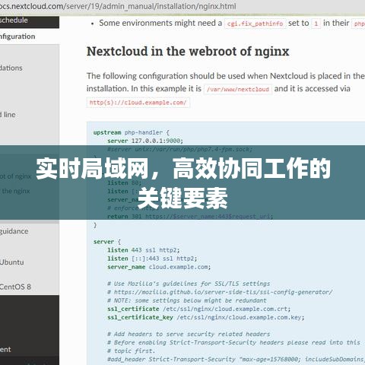This screenshot has height=365, width=365.
Task: Click the '#add_header Strict-Transport-Security' code line
Action: pos(236,359)
